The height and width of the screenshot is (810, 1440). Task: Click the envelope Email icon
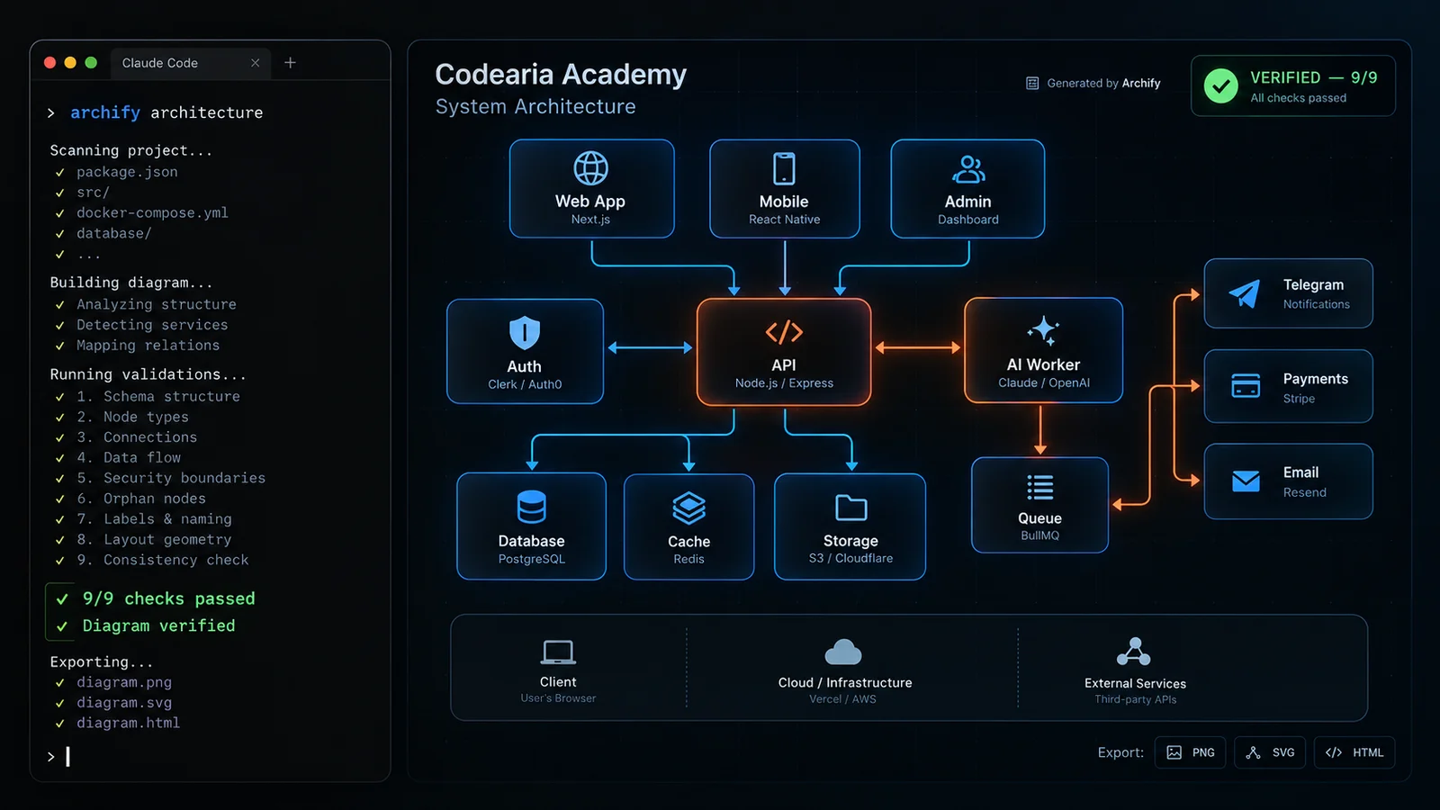tap(1246, 481)
